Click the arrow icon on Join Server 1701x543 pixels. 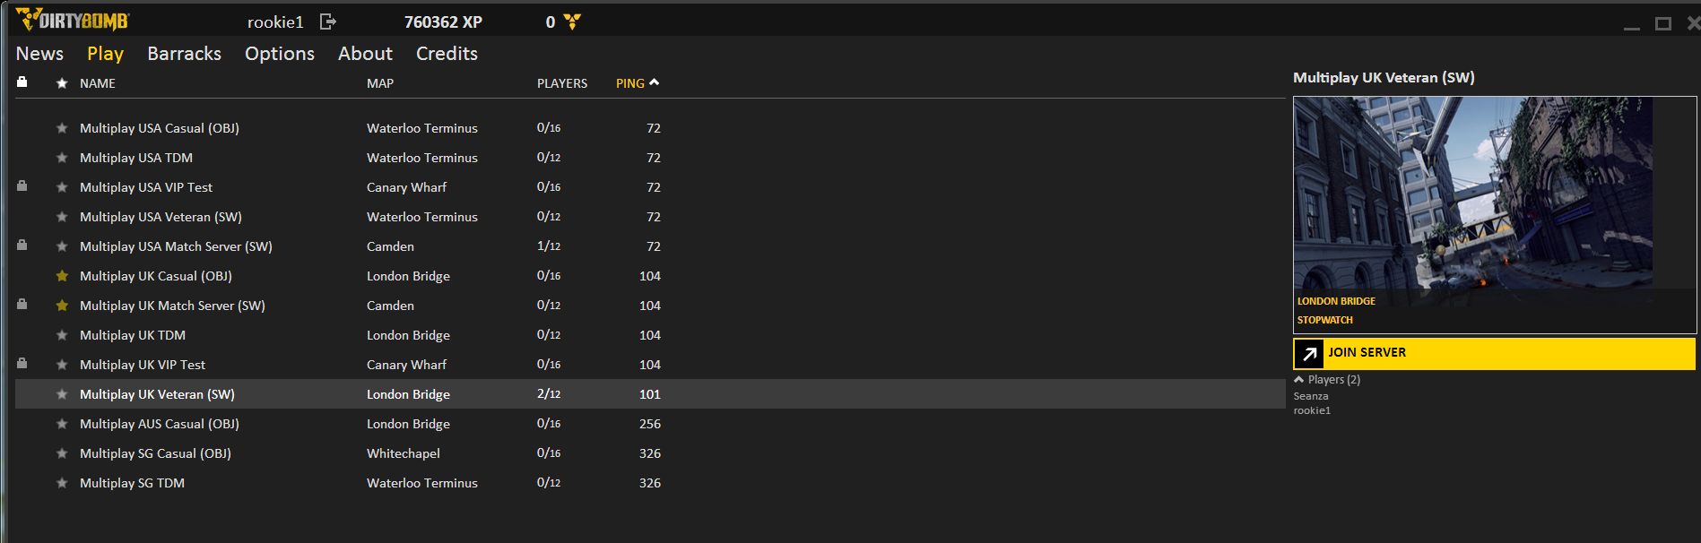click(x=1309, y=354)
